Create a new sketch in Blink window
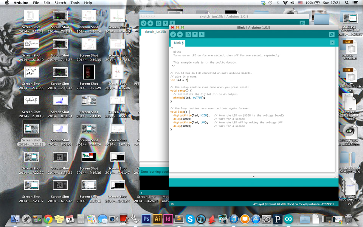 [188, 34]
